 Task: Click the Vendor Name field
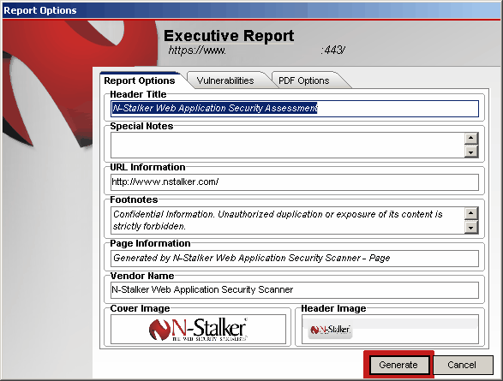(295, 290)
